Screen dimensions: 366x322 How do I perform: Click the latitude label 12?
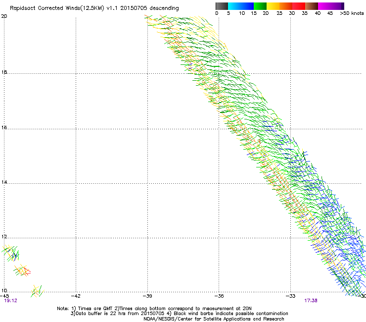tap(4, 237)
